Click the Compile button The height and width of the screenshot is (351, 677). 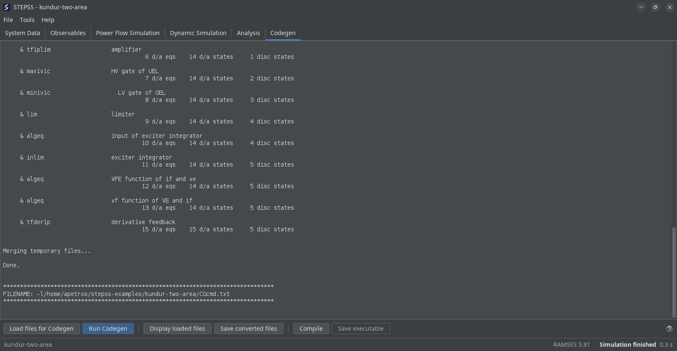[x=311, y=329]
